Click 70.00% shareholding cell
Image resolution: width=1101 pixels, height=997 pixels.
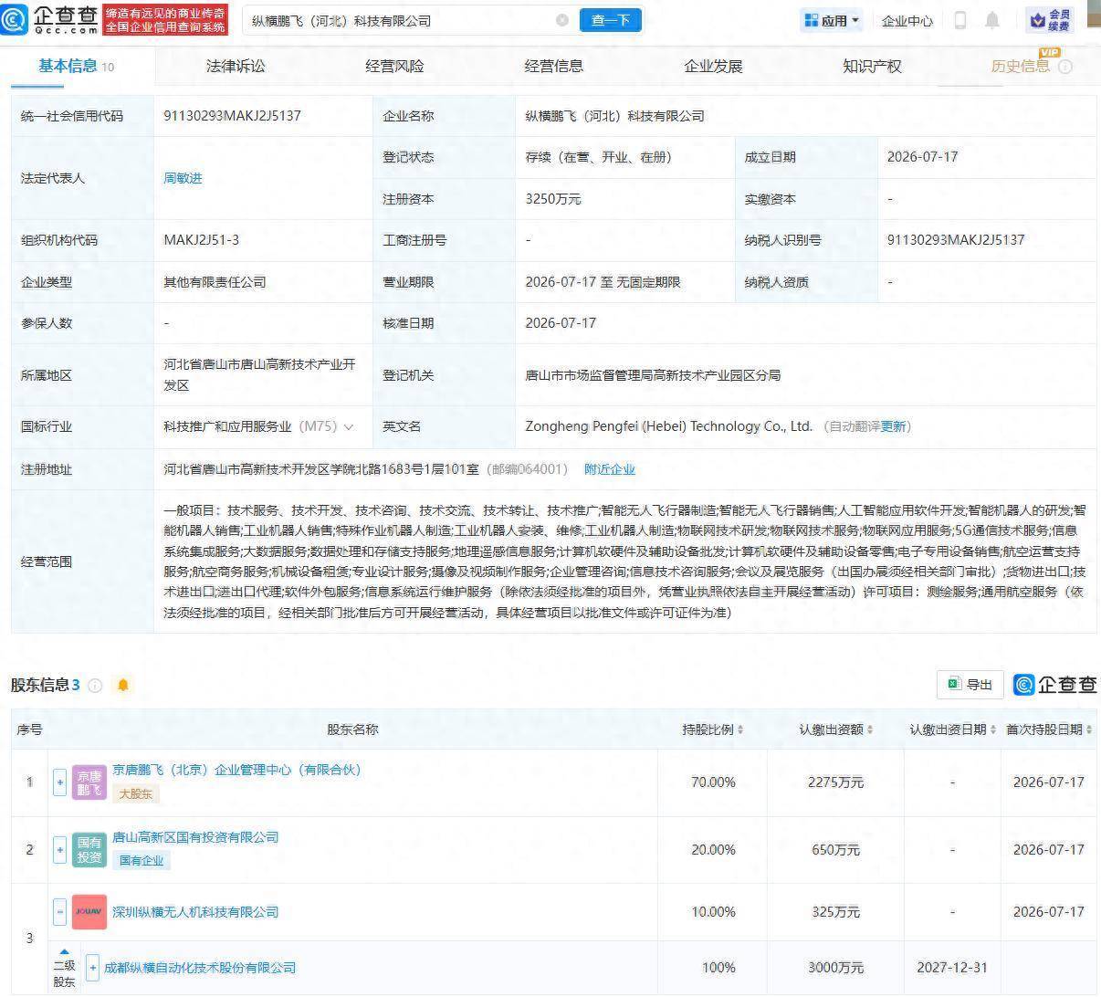[713, 782]
